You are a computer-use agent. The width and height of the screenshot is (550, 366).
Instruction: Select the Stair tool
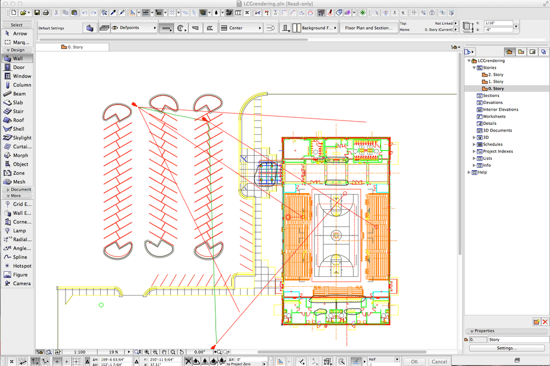point(18,111)
